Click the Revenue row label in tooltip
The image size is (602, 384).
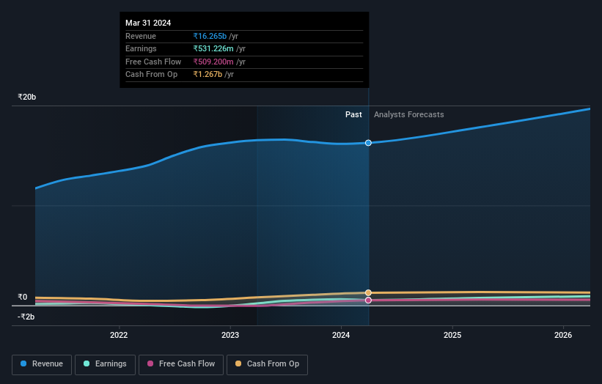[141, 36]
